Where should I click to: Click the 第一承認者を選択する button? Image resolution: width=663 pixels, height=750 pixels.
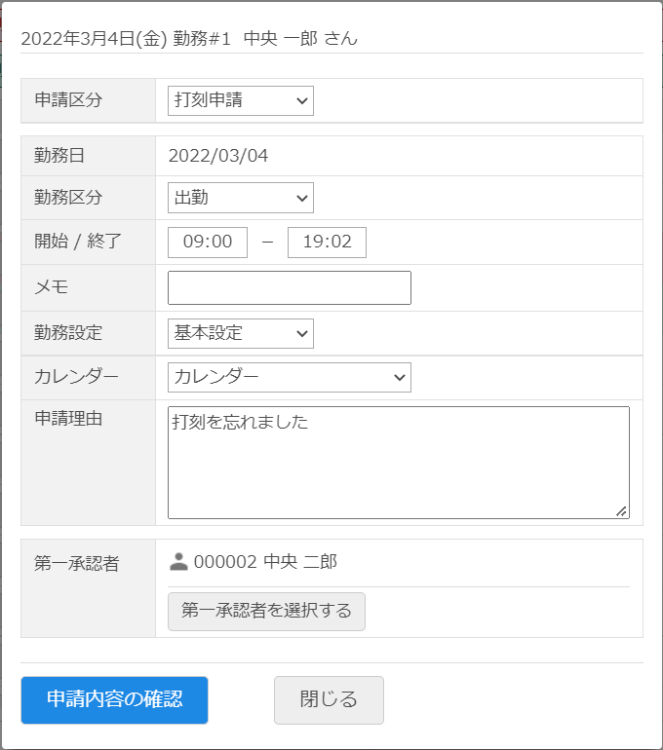pos(266,612)
